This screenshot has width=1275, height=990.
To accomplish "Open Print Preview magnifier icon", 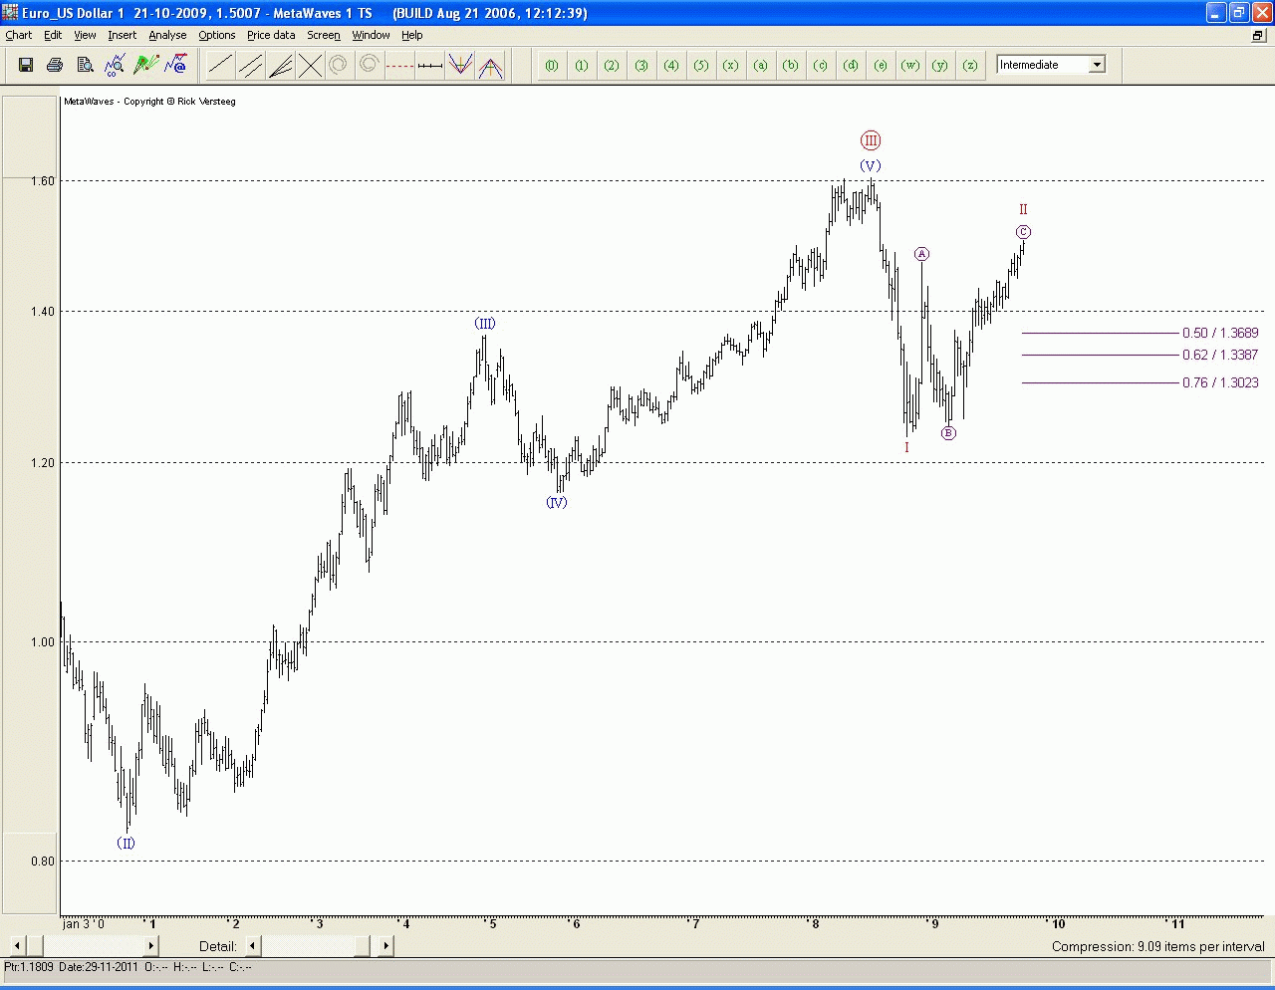I will (85, 66).
